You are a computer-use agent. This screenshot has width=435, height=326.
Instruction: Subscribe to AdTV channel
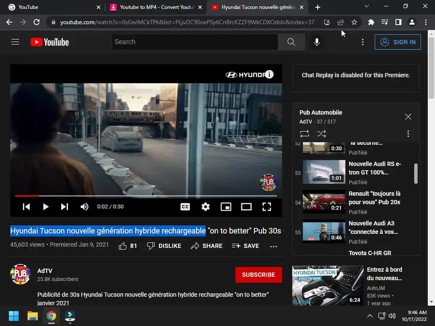tap(259, 275)
